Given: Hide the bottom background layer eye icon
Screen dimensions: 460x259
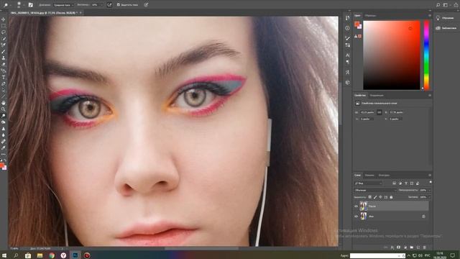Looking at the screenshot, I should point(356,217).
